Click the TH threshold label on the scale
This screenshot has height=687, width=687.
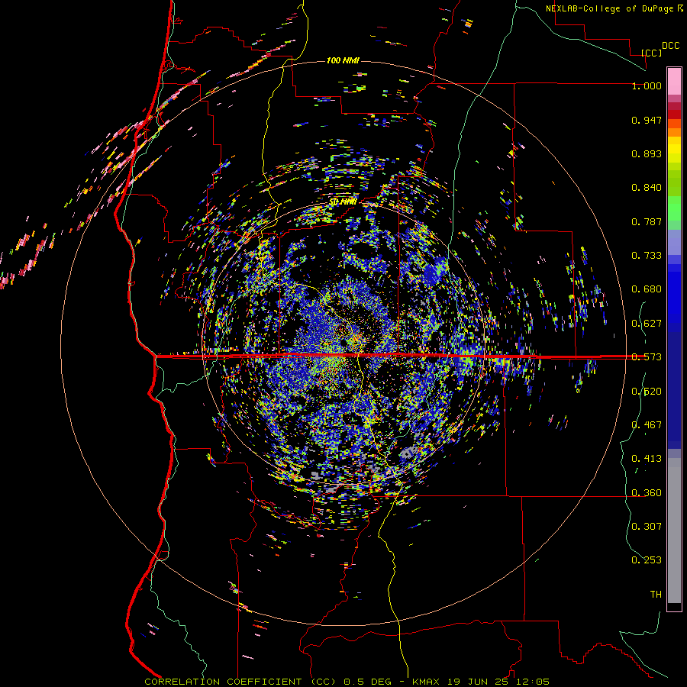click(656, 595)
